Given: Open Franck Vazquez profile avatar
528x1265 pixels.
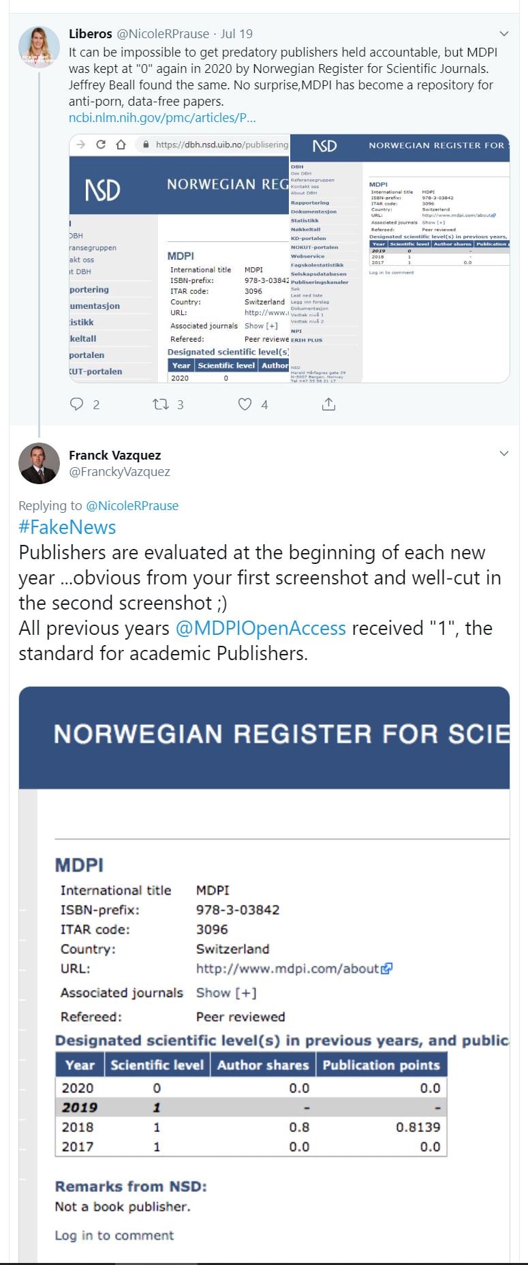Looking at the screenshot, I should click(39, 463).
